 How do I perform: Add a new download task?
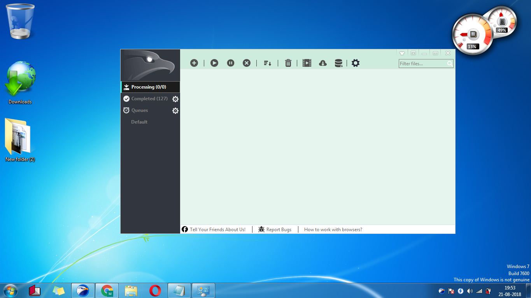(194, 63)
